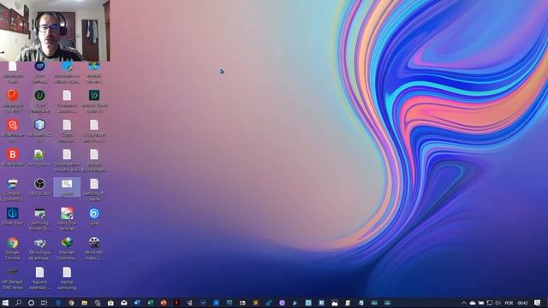Open taskbar search magnifier
The image size is (548, 308).
point(18,303)
